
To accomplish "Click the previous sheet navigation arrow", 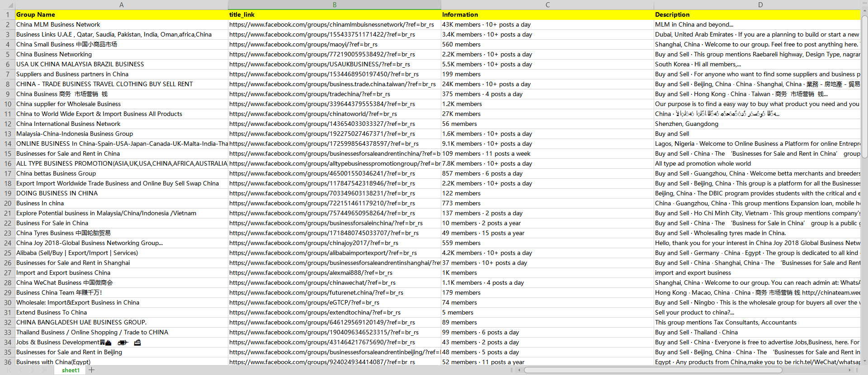I will click(x=21, y=370).
